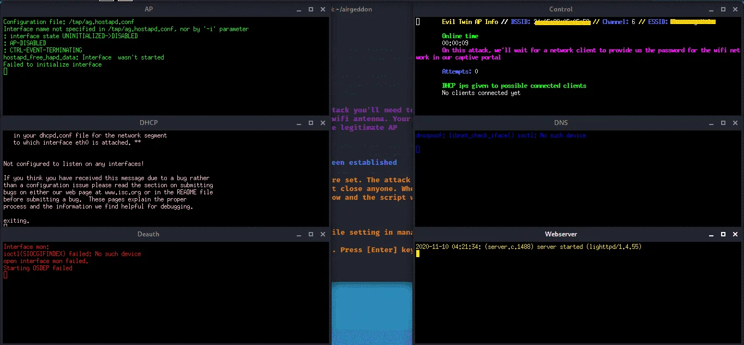Click line mentioning 'www.isc.org' in DHCP
This screenshot has width=744, height=345.
[x=108, y=192]
